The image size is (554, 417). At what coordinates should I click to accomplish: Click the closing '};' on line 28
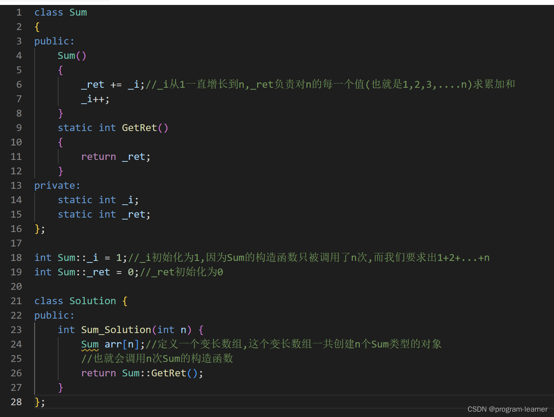40,402
